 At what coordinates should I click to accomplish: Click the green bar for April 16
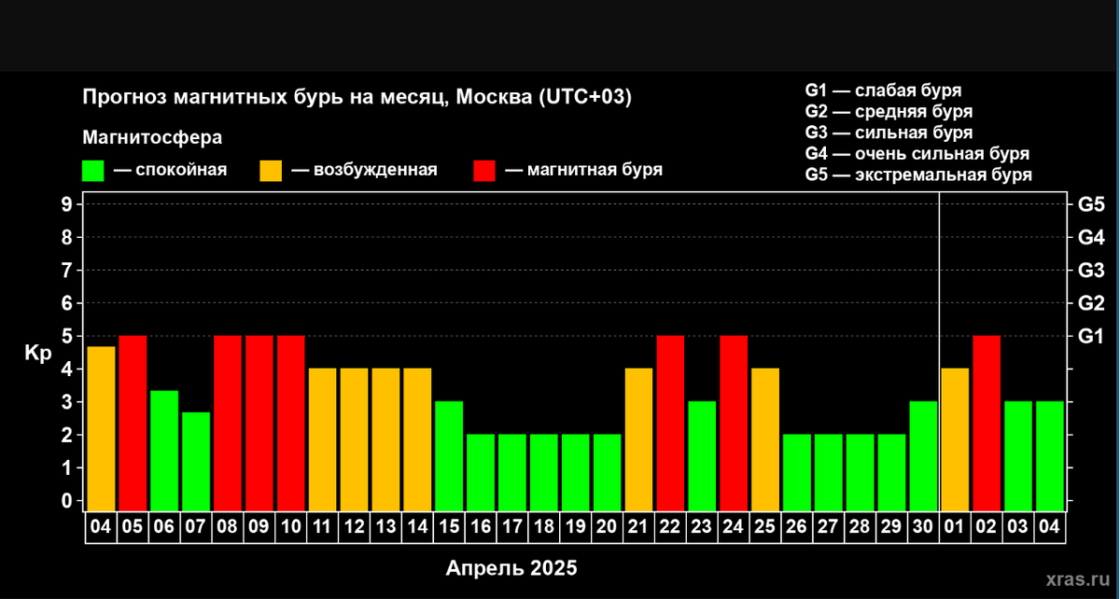[481, 472]
